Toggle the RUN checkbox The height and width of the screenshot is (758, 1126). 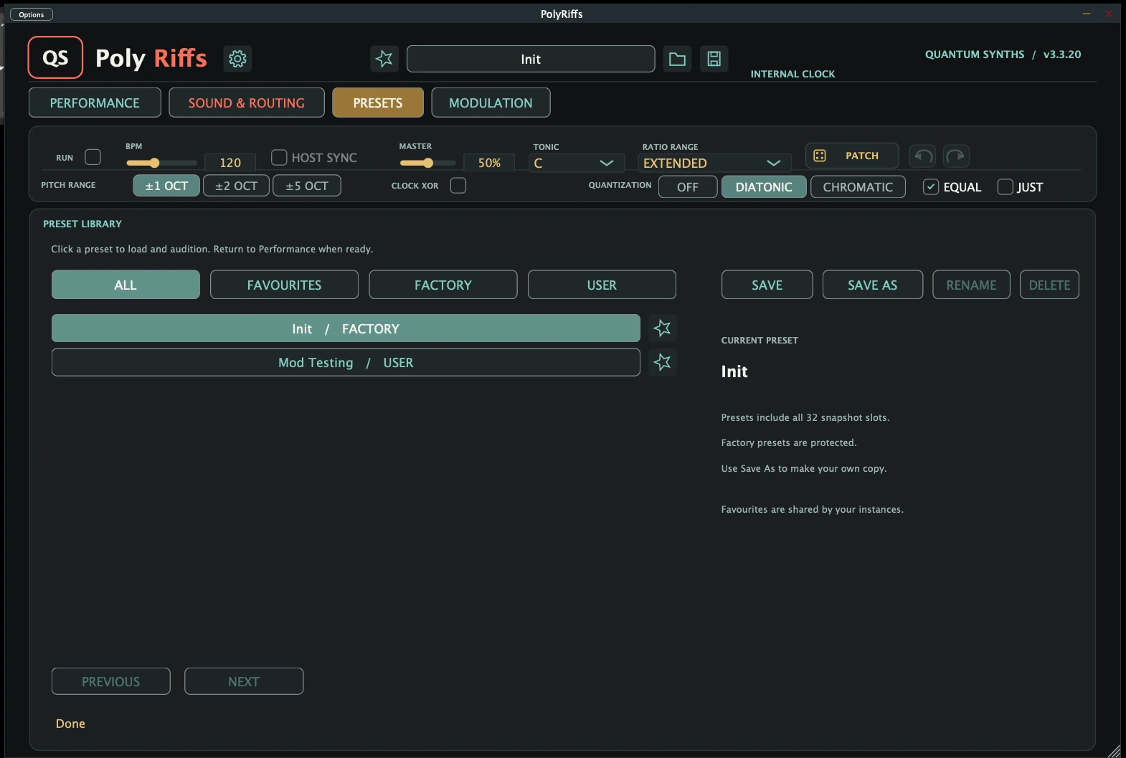pos(93,157)
